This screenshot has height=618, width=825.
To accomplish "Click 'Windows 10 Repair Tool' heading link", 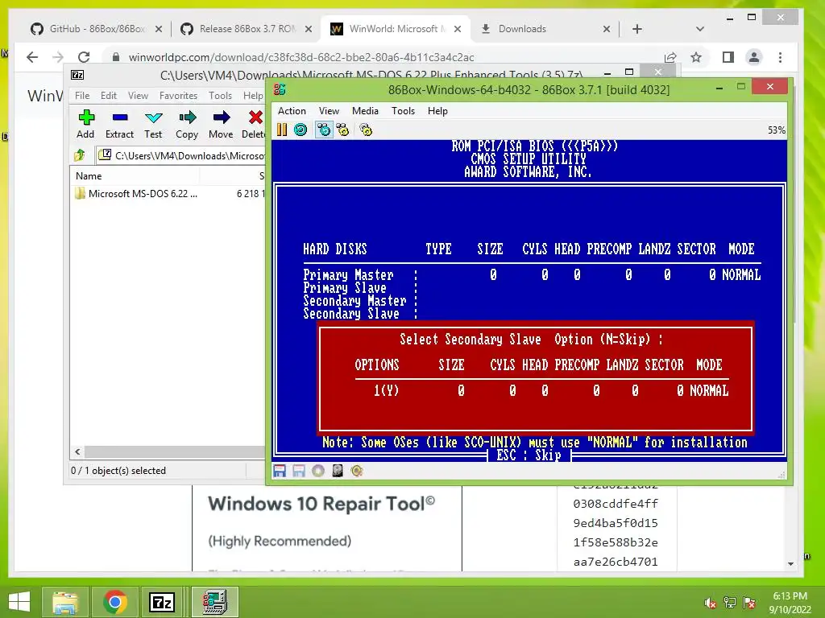I will tap(321, 504).
